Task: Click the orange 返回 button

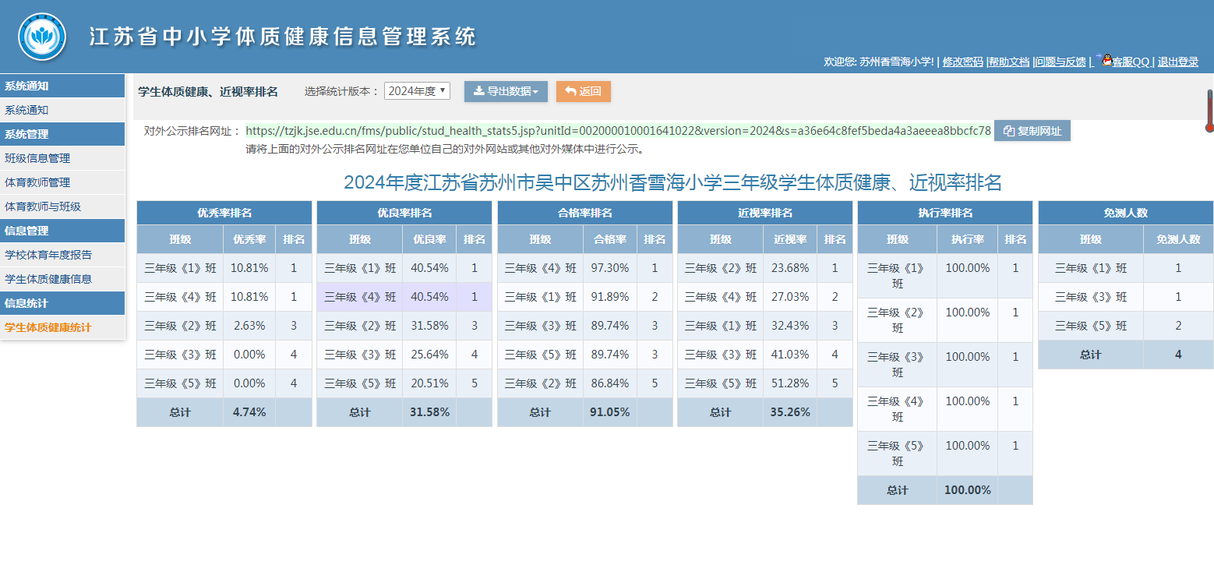Action: [583, 91]
